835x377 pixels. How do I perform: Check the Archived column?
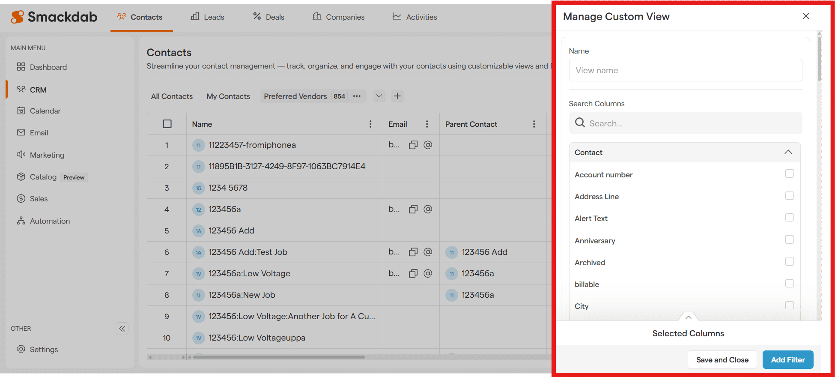point(790,261)
